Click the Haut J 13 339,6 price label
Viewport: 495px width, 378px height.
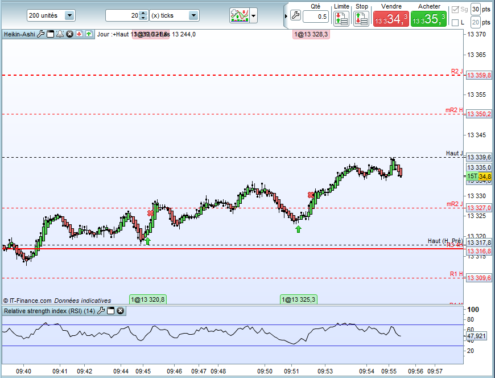click(x=479, y=157)
